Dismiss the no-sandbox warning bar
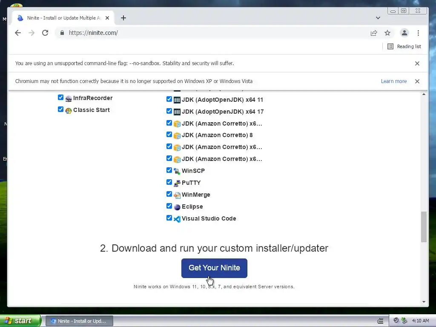 pos(417,63)
